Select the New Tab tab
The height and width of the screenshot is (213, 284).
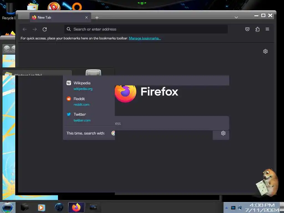(60, 17)
